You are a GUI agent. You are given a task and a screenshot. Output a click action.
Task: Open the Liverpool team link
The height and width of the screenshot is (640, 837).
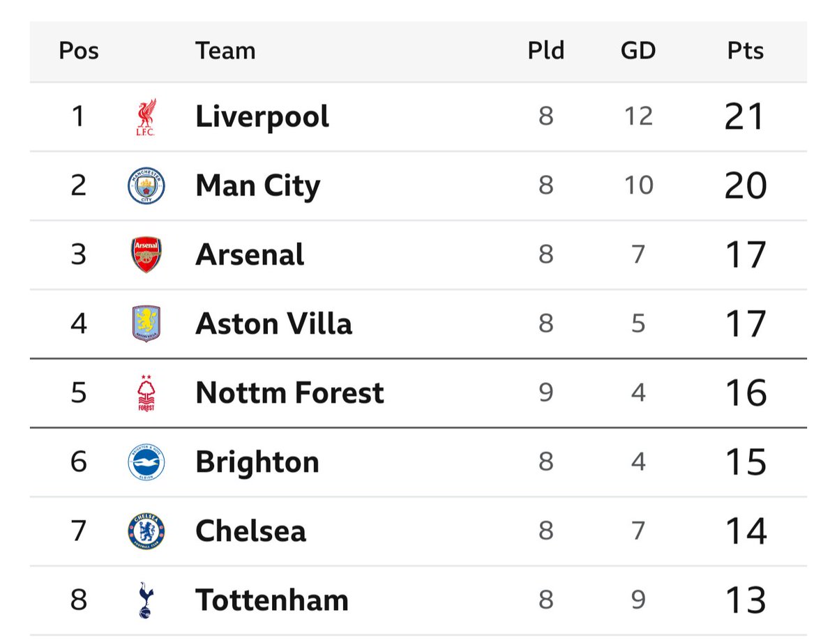[262, 116]
